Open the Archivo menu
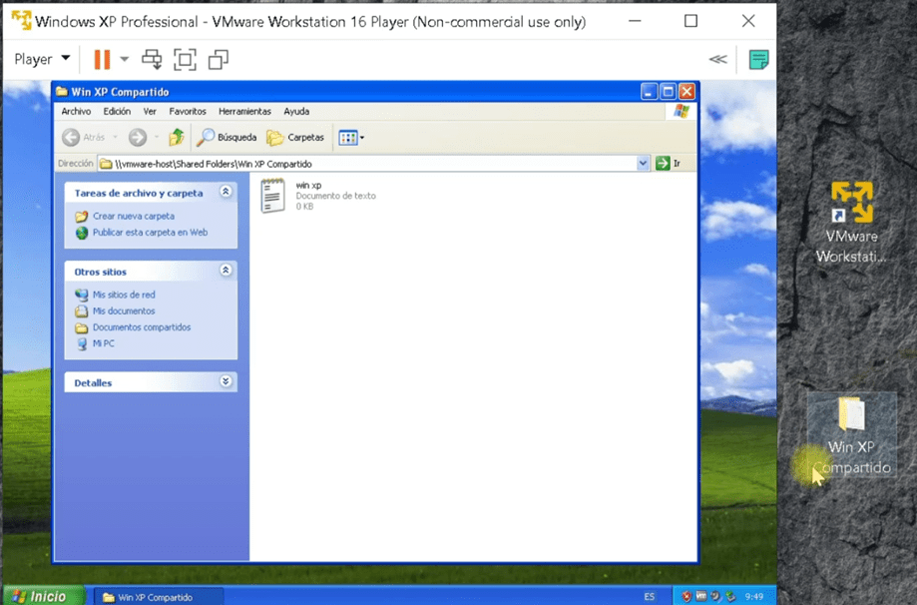The height and width of the screenshot is (605, 917). [76, 111]
